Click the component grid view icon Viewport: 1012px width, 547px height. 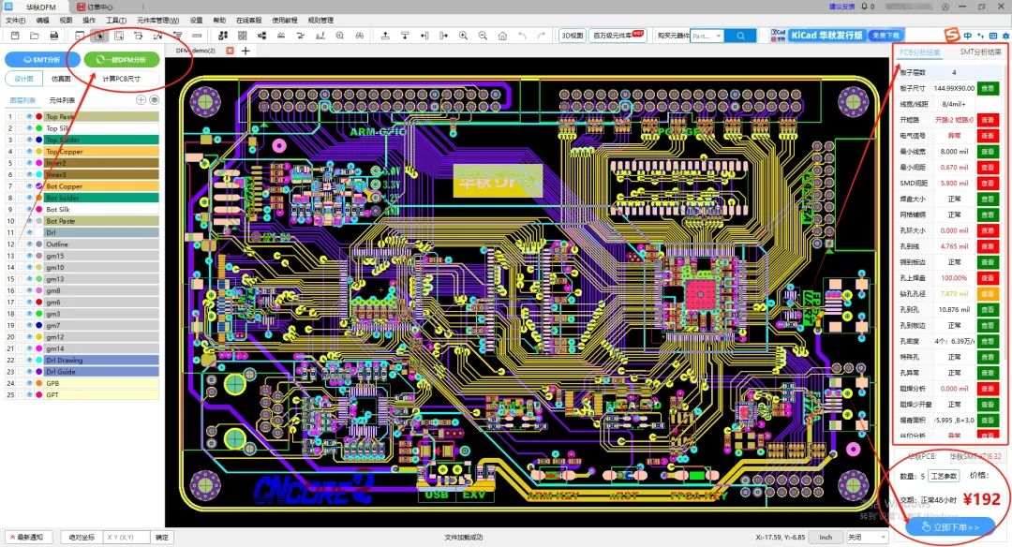[242, 36]
